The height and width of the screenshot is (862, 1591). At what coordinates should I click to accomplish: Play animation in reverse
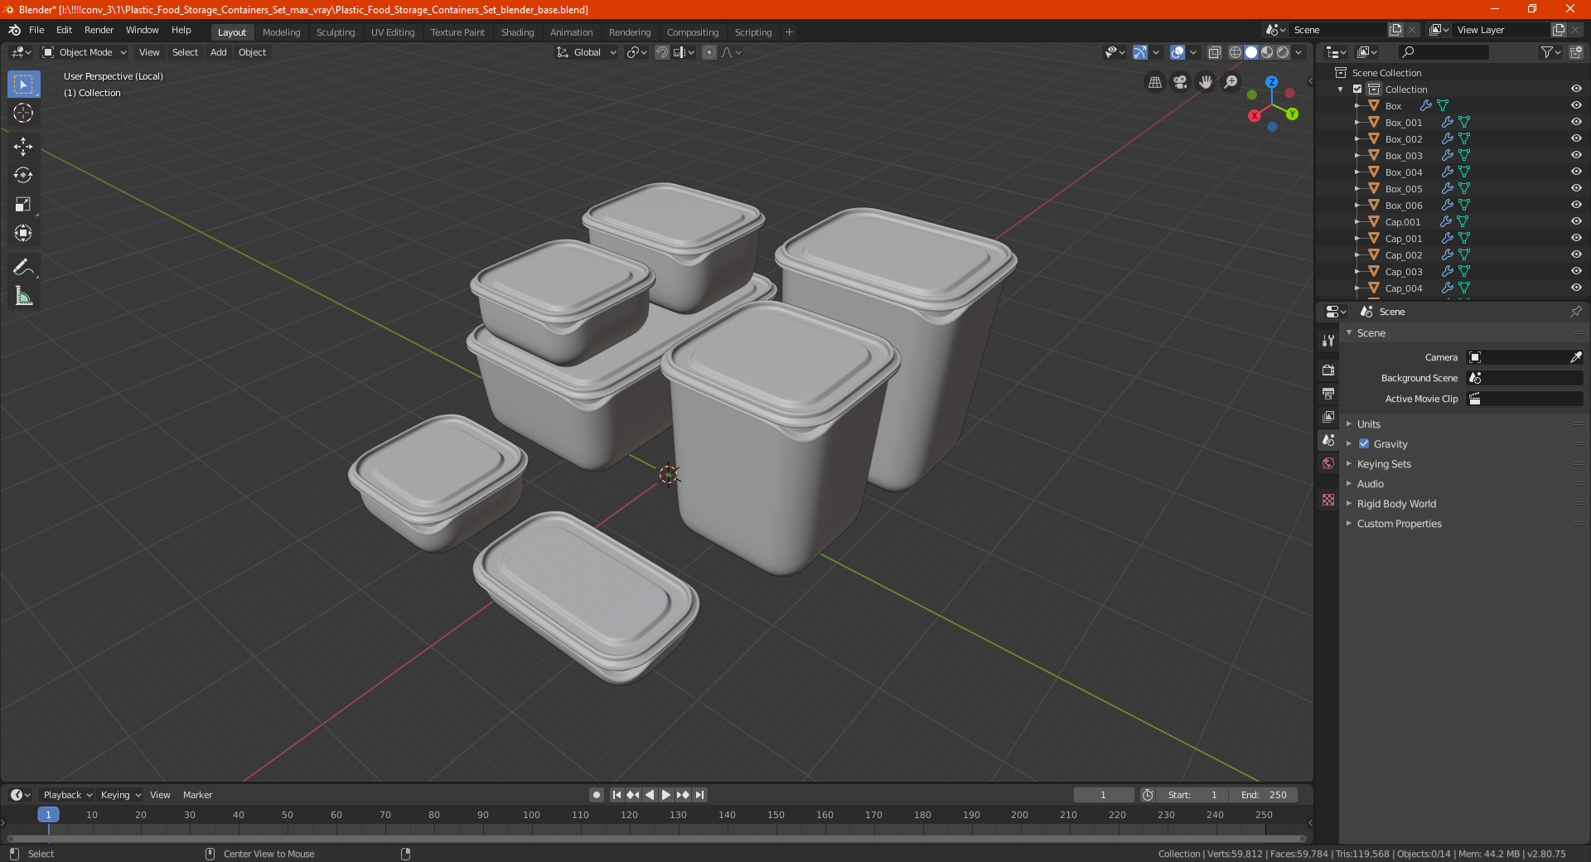coord(650,795)
